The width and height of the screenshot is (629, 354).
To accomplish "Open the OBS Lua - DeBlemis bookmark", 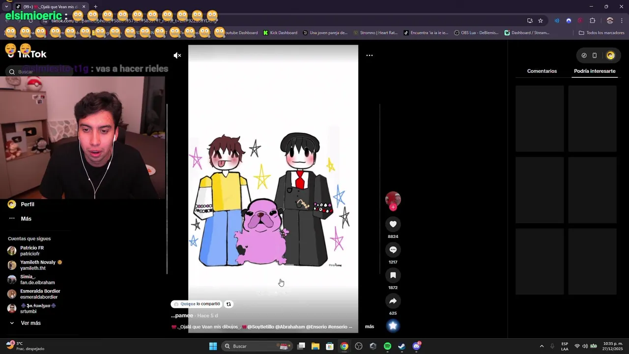I will (476, 33).
